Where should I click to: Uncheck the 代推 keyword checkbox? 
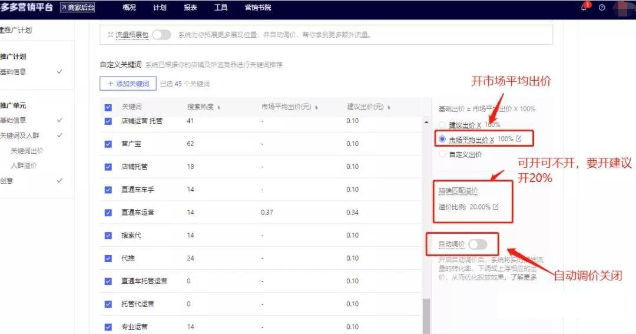pos(108,258)
